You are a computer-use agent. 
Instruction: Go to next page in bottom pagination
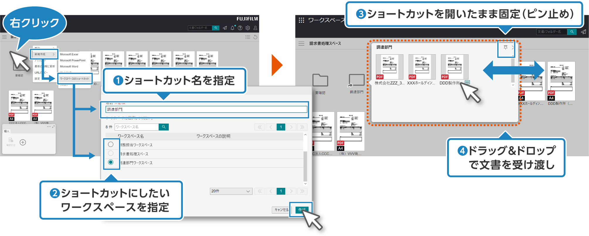pyautogui.click(x=291, y=191)
